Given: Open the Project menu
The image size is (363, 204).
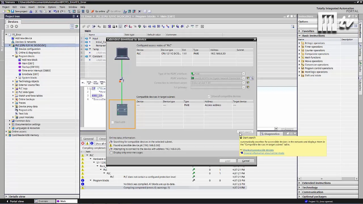Looking at the screenshot, I should 6,7.
